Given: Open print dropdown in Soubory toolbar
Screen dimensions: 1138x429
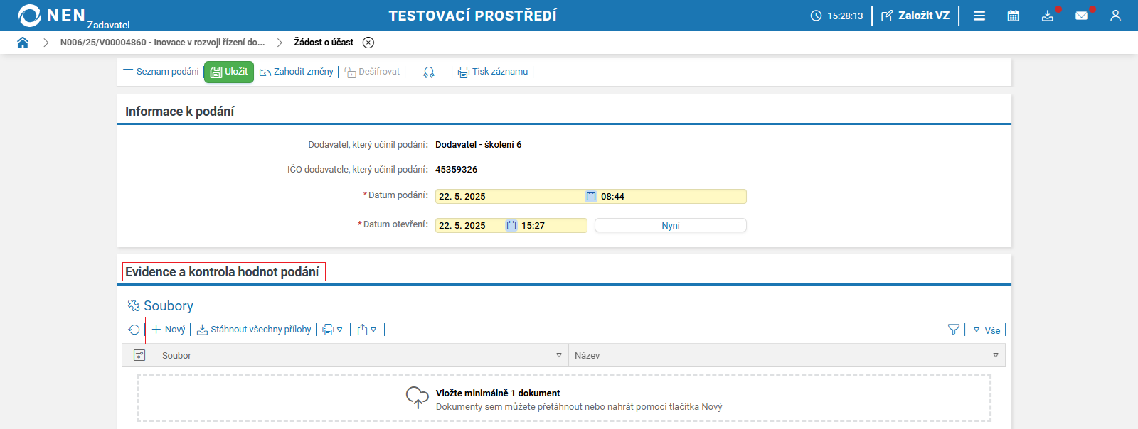Looking at the screenshot, I should [332, 330].
